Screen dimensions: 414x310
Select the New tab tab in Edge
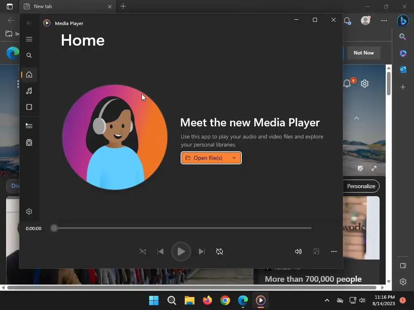pos(68,6)
